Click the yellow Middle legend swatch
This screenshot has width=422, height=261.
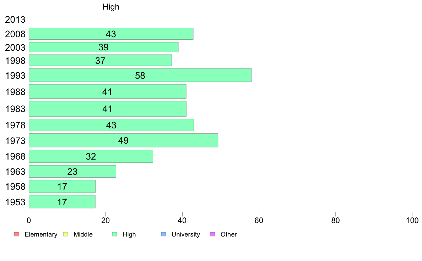65,234
